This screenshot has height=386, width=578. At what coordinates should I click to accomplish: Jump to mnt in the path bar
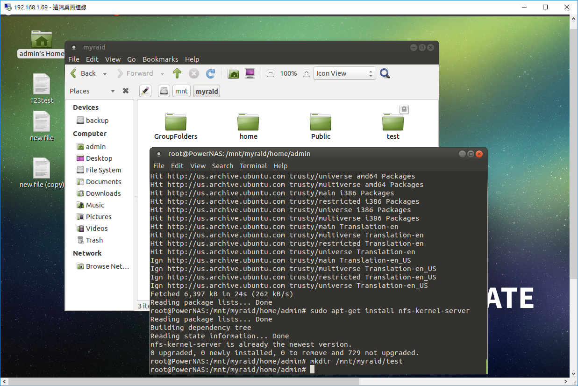pos(181,91)
